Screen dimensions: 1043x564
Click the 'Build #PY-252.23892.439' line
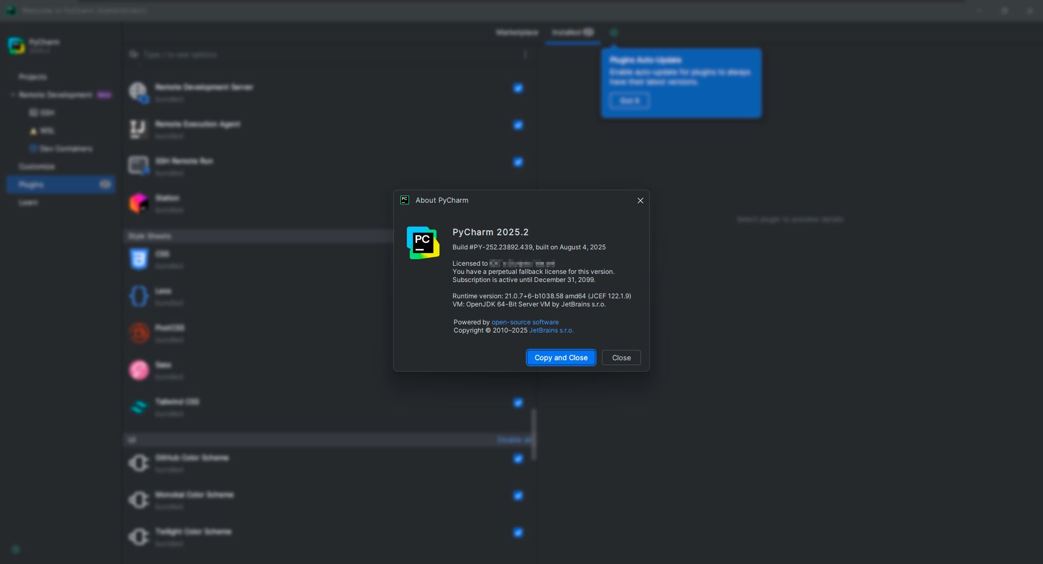pos(529,247)
